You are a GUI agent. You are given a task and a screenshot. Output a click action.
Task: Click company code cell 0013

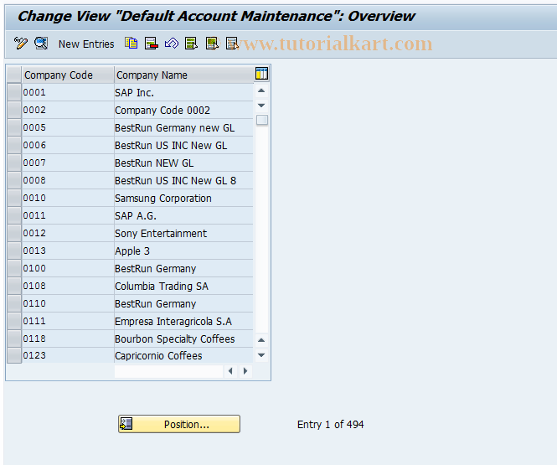coord(68,251)
